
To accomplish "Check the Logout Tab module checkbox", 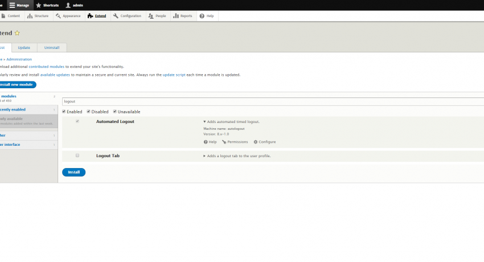I will coord(77,155).
